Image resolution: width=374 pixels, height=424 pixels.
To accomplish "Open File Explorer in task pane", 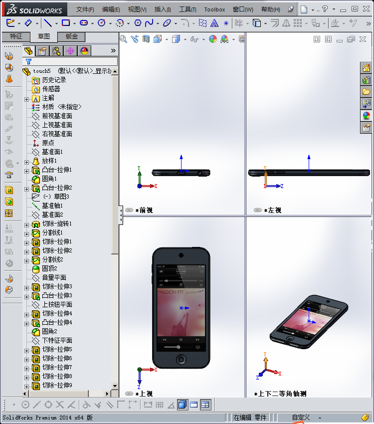I will [x=367, y=92].
